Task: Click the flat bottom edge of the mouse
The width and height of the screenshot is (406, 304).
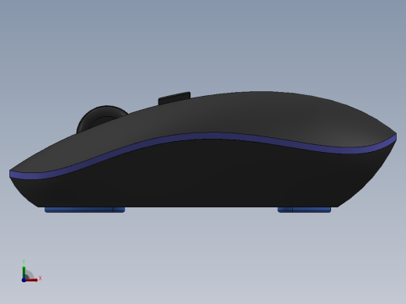Action: 187,207
